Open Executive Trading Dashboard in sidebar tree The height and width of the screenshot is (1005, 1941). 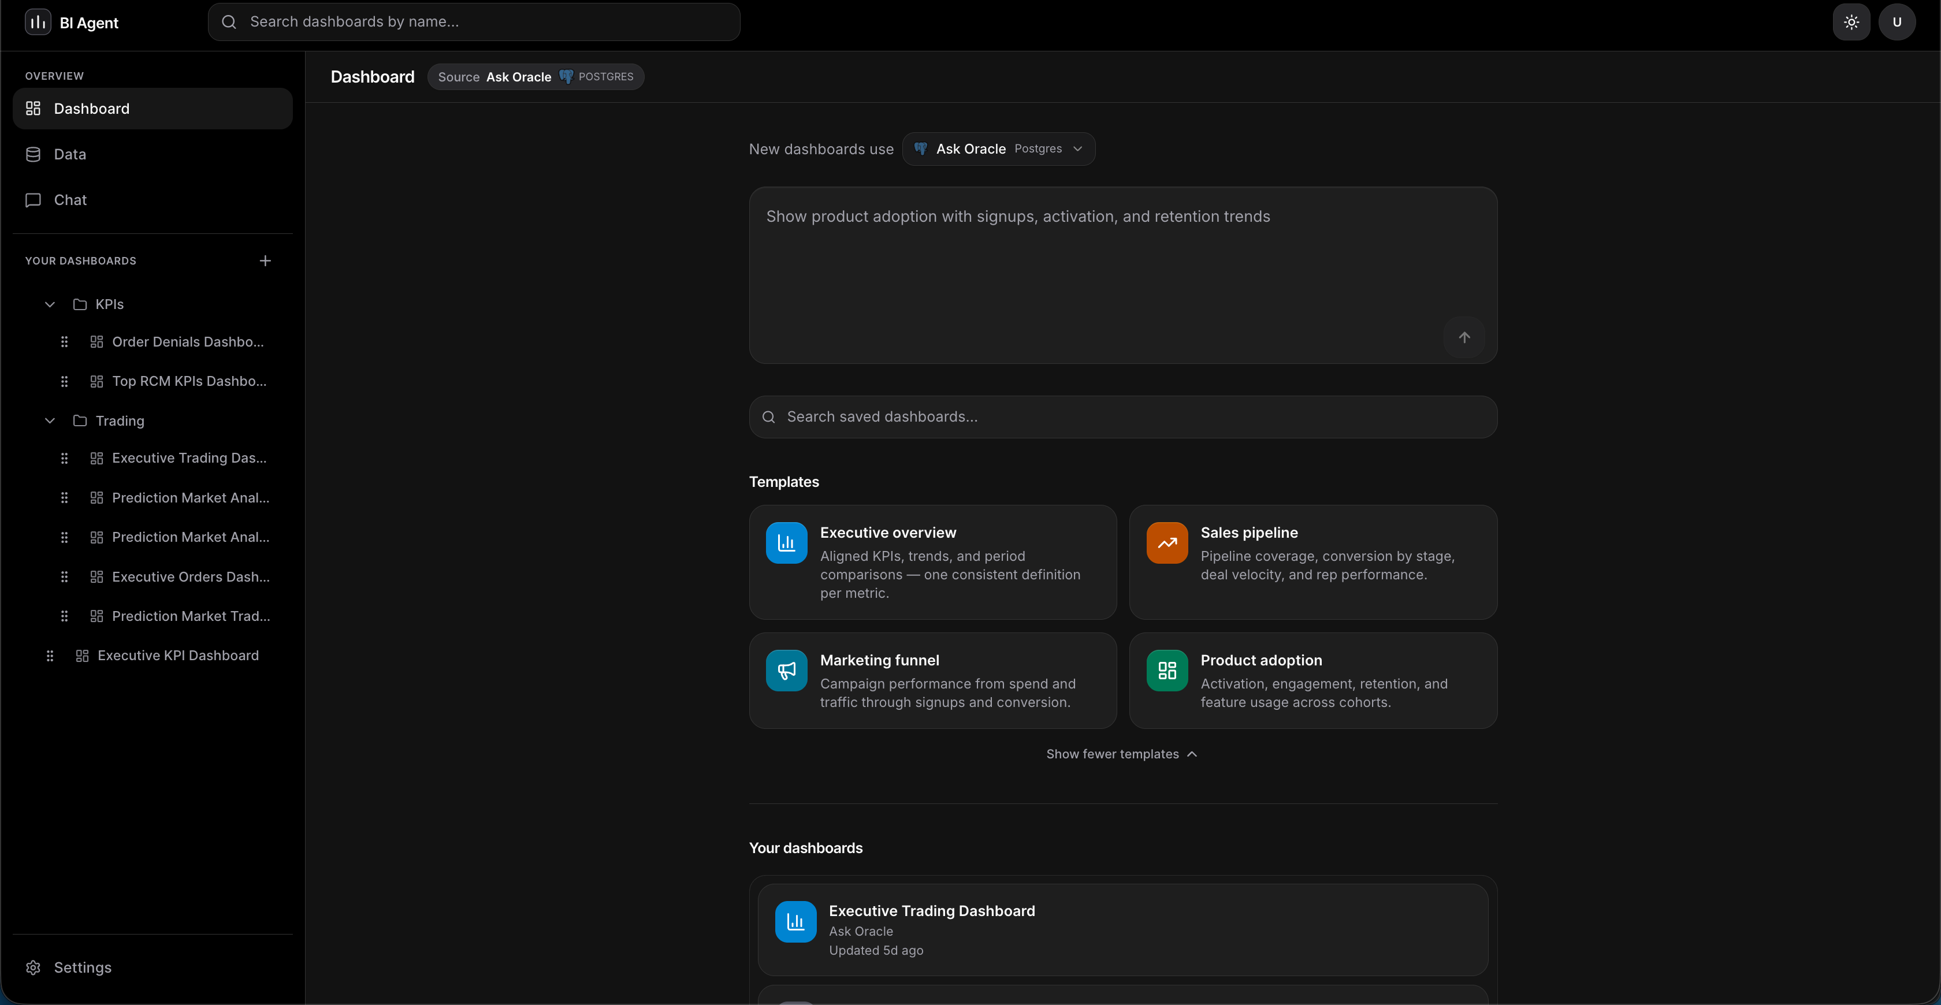point(189,458)
